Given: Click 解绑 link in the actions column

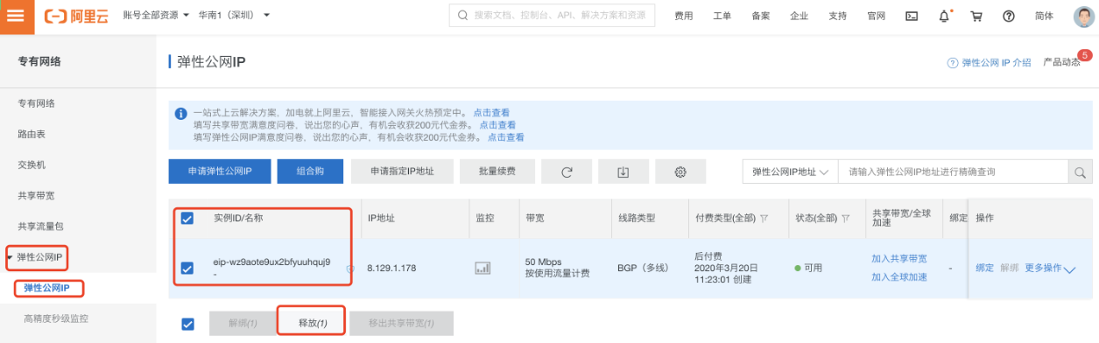Looking at the screenshot, I should 1009,268.
